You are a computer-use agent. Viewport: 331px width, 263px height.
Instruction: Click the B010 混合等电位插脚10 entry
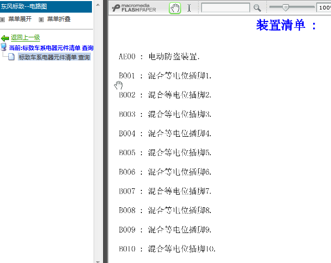(x=167, y=249)
